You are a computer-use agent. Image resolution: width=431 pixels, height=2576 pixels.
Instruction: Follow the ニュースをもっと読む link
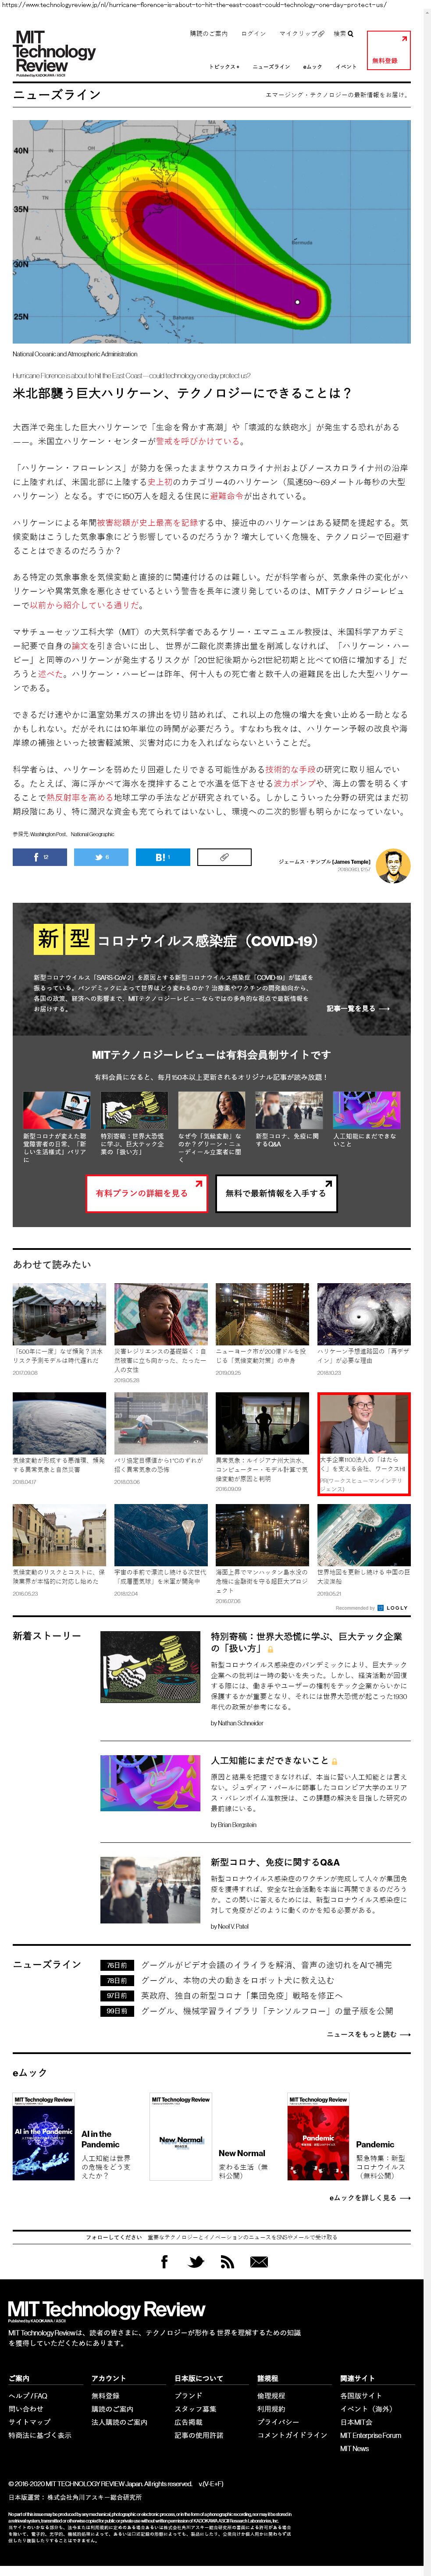(x=368, y=2034)
